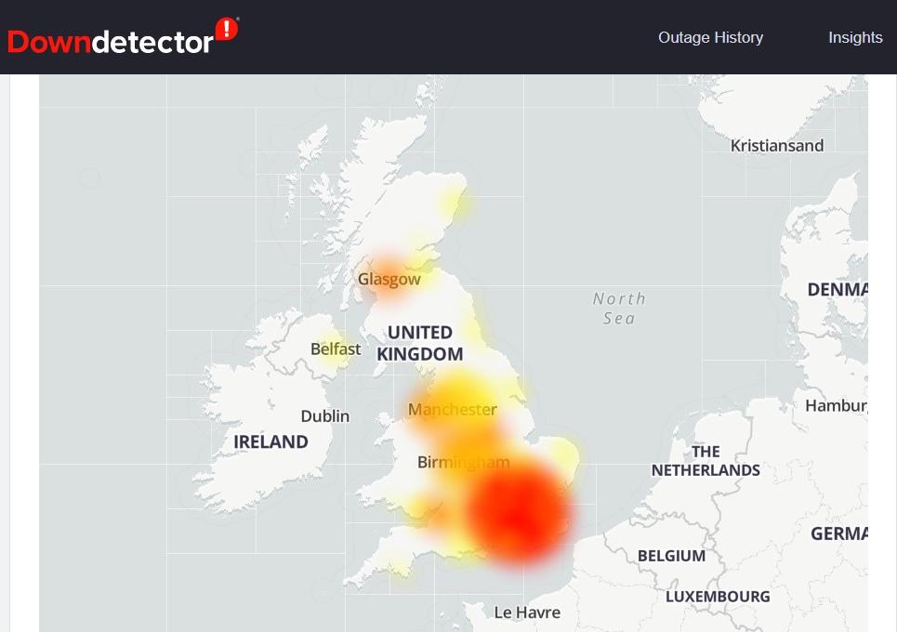The width and height of the screenshot is (897, 632).
Task: Click the UNITED KINGDOM country label
Action: [419, 343]
